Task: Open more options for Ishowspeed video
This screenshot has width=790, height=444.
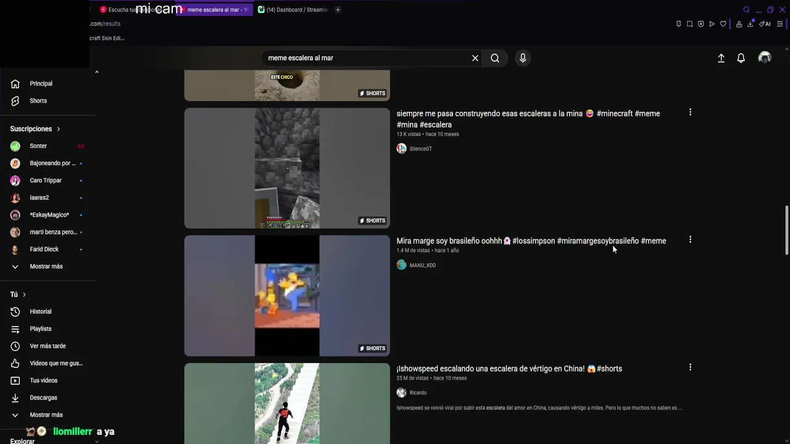Action: [690, 367]
